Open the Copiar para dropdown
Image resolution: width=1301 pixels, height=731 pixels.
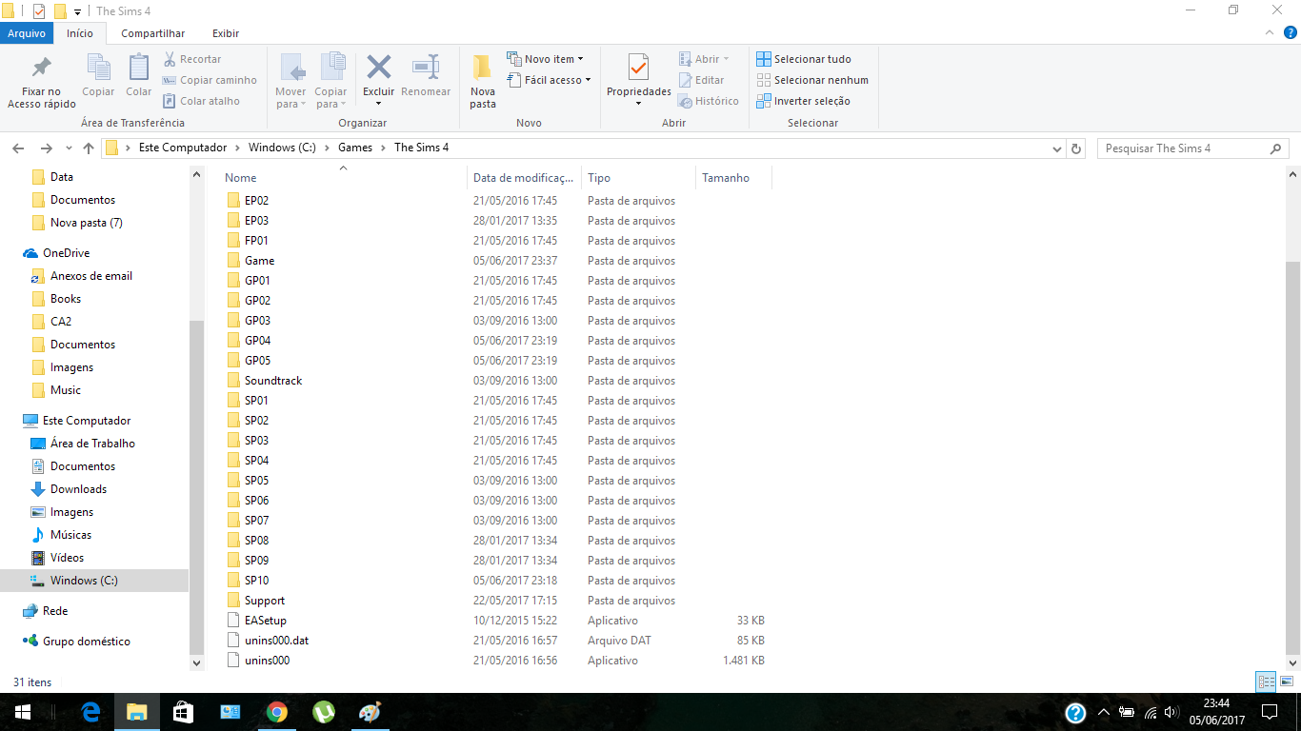point(331,98)
